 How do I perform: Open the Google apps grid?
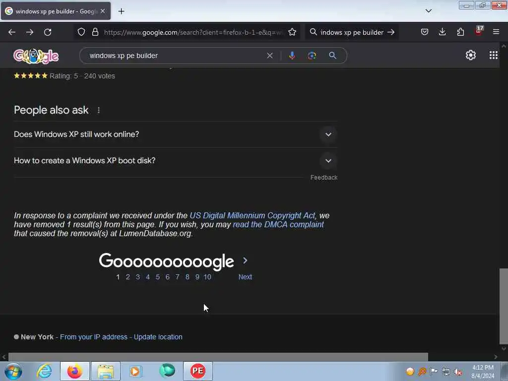tap(494, 55)
